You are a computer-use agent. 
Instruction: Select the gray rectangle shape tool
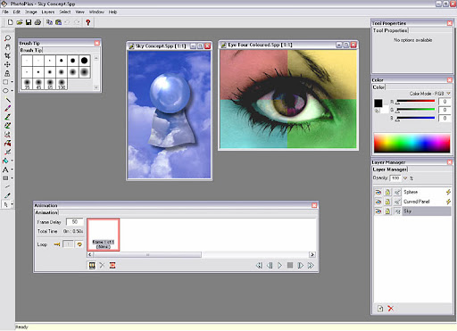pos(5,178)
